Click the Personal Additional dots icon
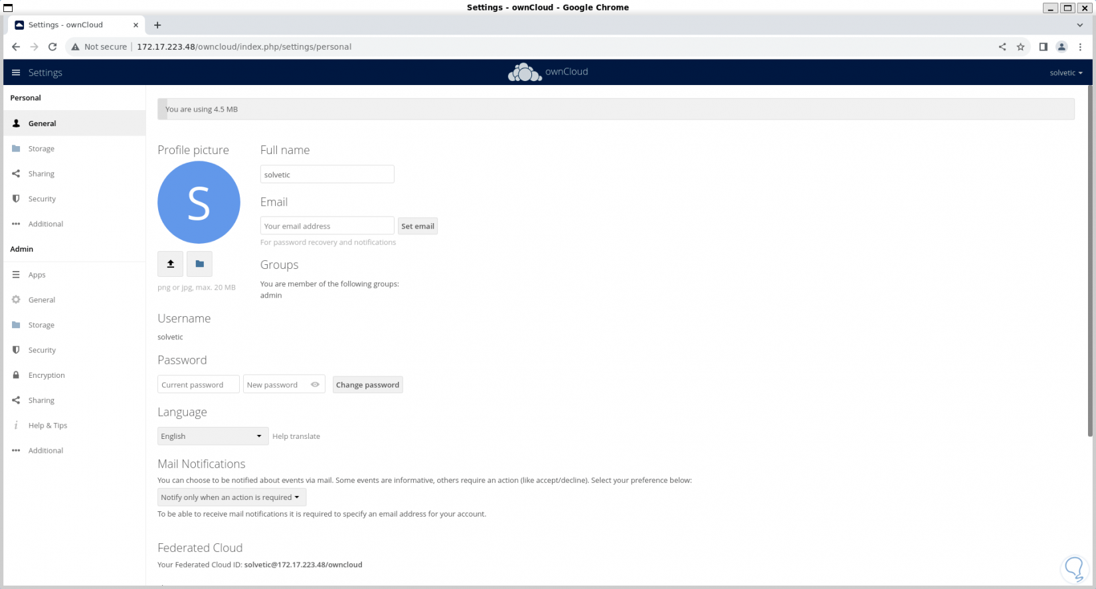 pyautogui.click(x=16, y=224)
